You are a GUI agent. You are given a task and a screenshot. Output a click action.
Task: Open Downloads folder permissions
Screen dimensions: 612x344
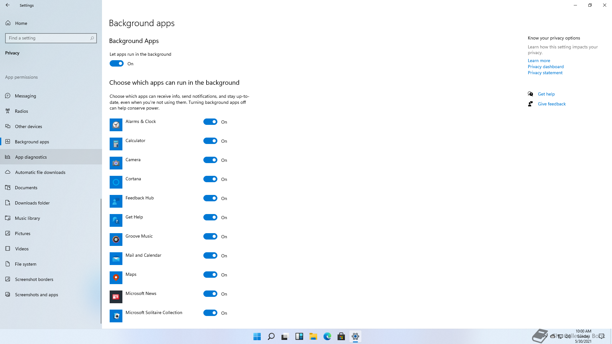51,203
